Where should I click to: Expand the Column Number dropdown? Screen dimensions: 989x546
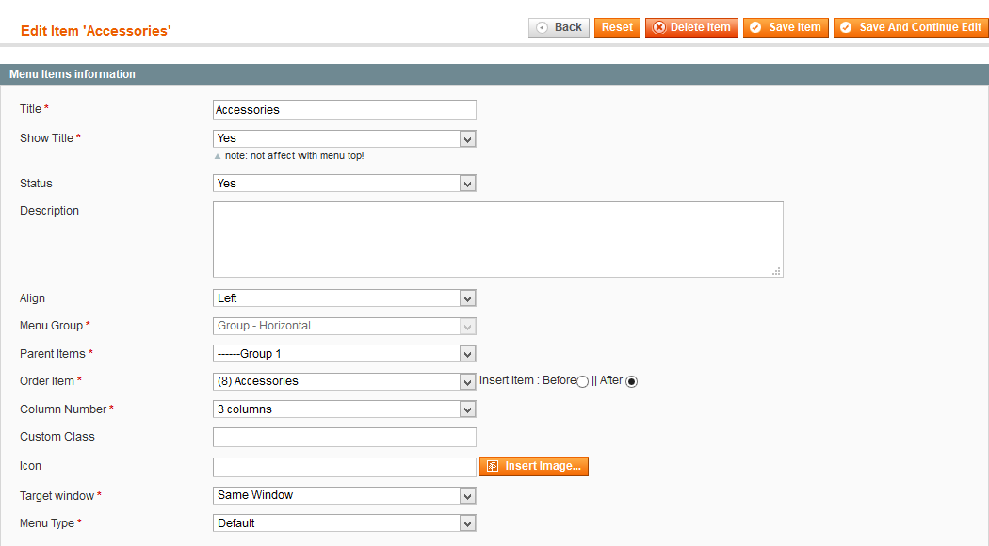tap(345, 409)
